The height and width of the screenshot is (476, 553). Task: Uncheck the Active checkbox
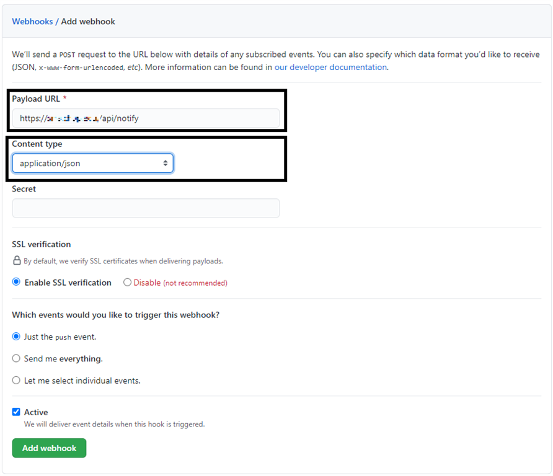pyautogui.click(x=15, y=412)
